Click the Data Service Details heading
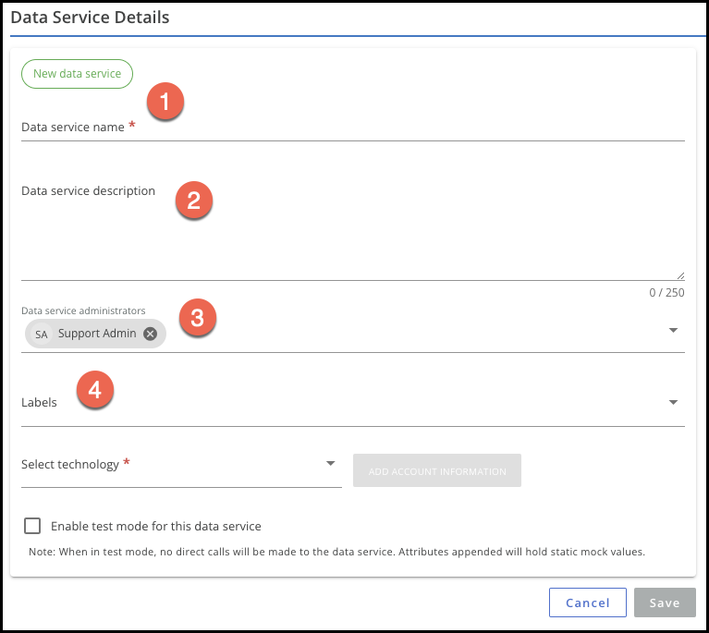This screenshot has height=633, width=709. pos(90,18)
